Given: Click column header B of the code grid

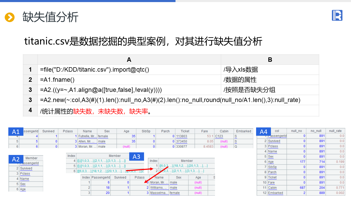Looking at the screenshot, I should pyautogui.click(x=270, y=60).
